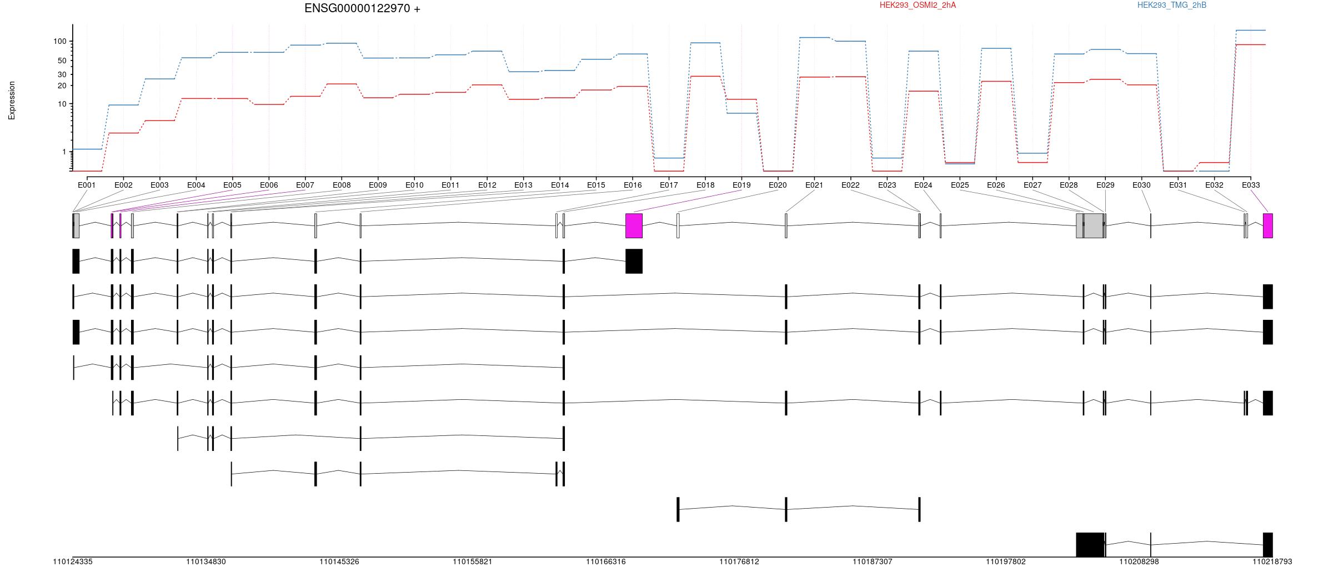Click exon label E004
The height and width of the screenshot is (572, 1333).
pos(196,185)
